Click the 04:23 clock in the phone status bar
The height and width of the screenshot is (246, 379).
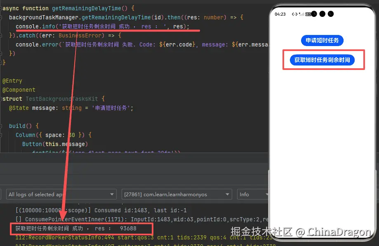(280, 14)
